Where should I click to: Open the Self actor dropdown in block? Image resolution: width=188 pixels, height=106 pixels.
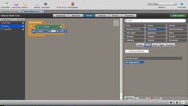click(x=63, y=31)
